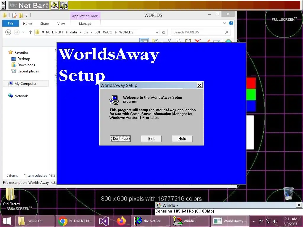Open Explorer Help question mark icon

(231, 23)
